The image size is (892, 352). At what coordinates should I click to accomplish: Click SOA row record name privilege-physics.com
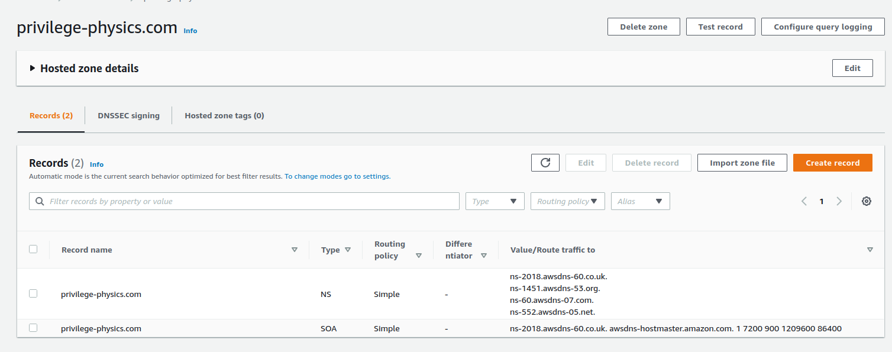[x=101, y=328]
